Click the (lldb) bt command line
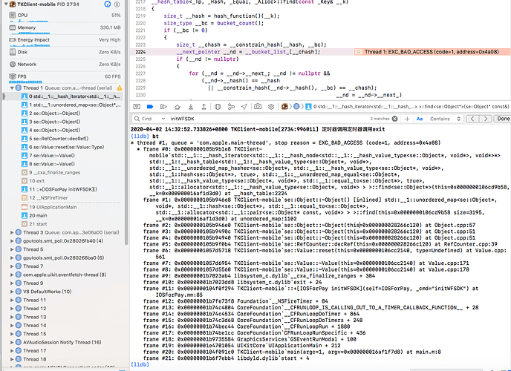The width and height of the screenshot is (511, 371). (x=145, y=136)
